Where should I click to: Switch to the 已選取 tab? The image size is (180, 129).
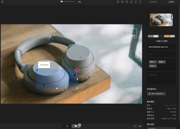coord(171,2)
